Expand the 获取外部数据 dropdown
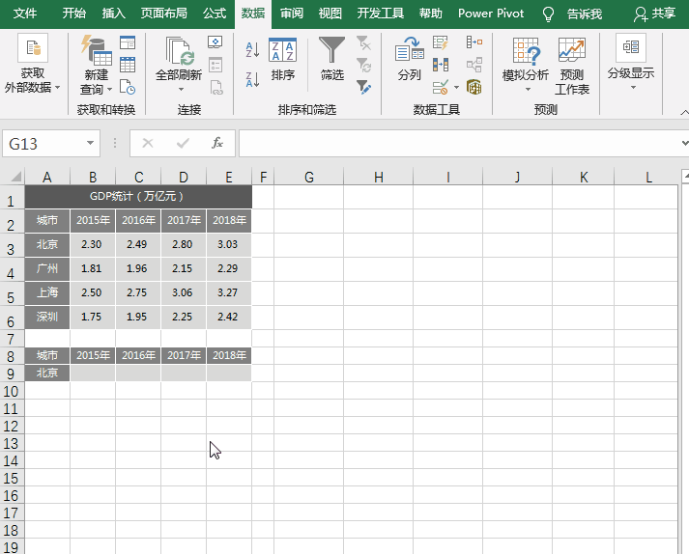 pos(32,64)
